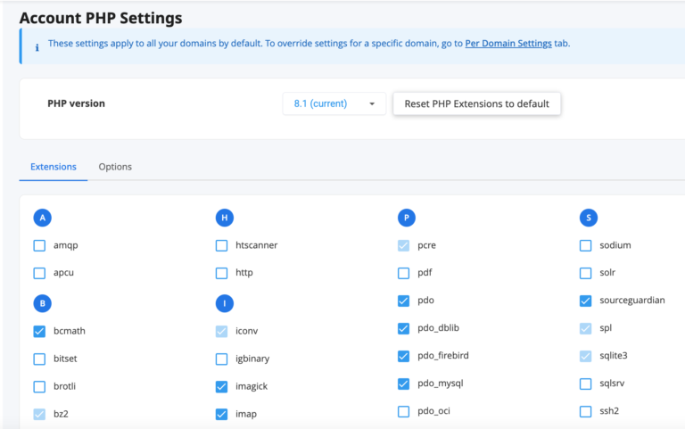Screen dimensions: 685x429
Task: Disable the pdo_dblib extension
Action: pos(404,328)
